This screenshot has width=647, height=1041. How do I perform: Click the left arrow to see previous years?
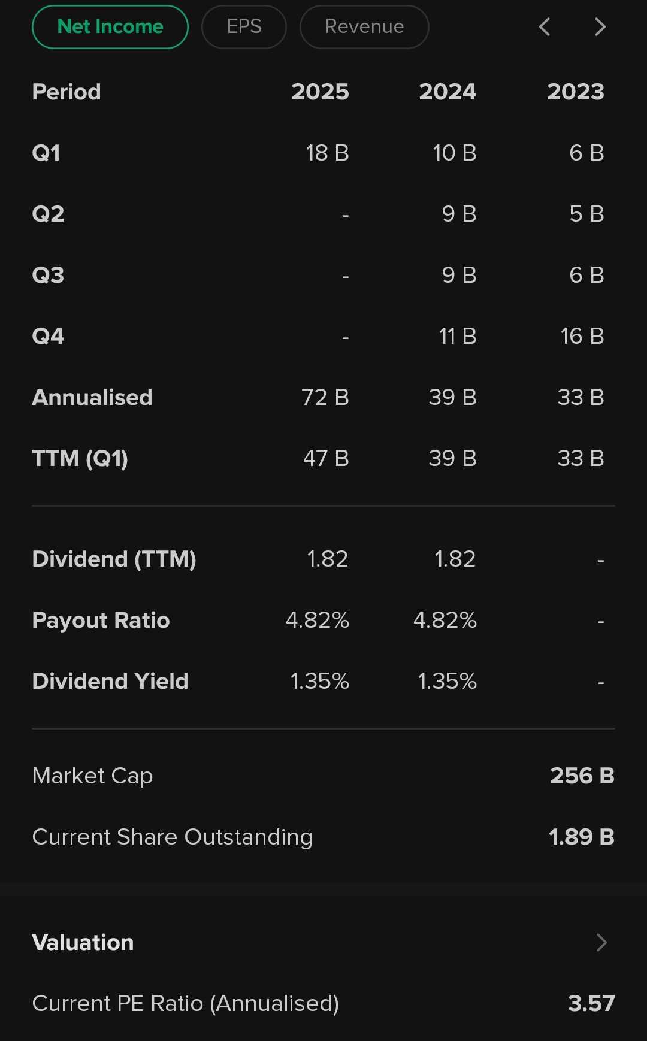point(545,27)
